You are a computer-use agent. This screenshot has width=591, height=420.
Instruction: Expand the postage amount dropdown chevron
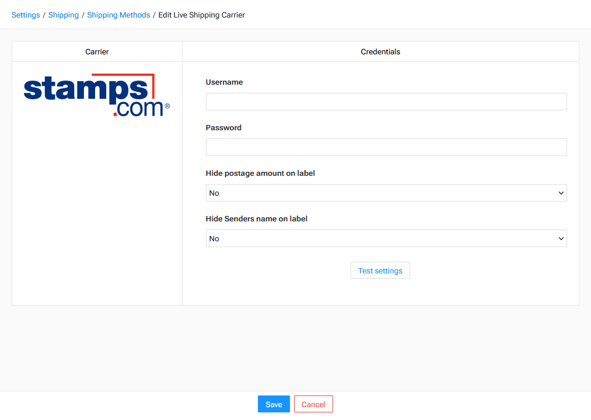(x=561, y=193)
